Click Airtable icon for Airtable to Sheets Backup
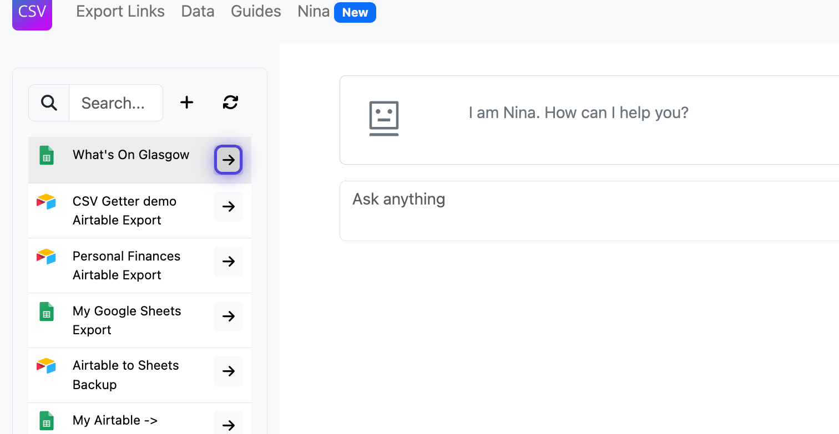The image size is (839, 434). tap(46, 366)
